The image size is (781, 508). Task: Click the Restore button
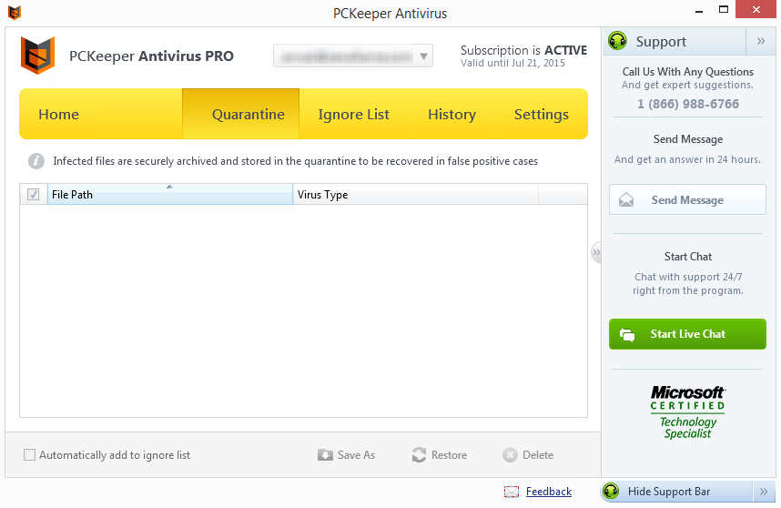point(440,454)
